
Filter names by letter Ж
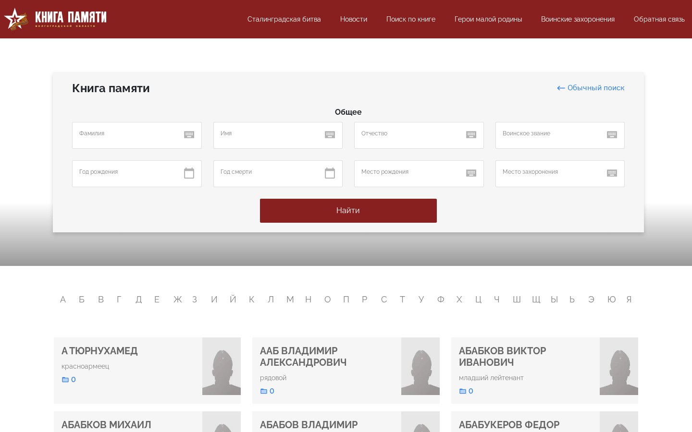[x=178, y=300]
